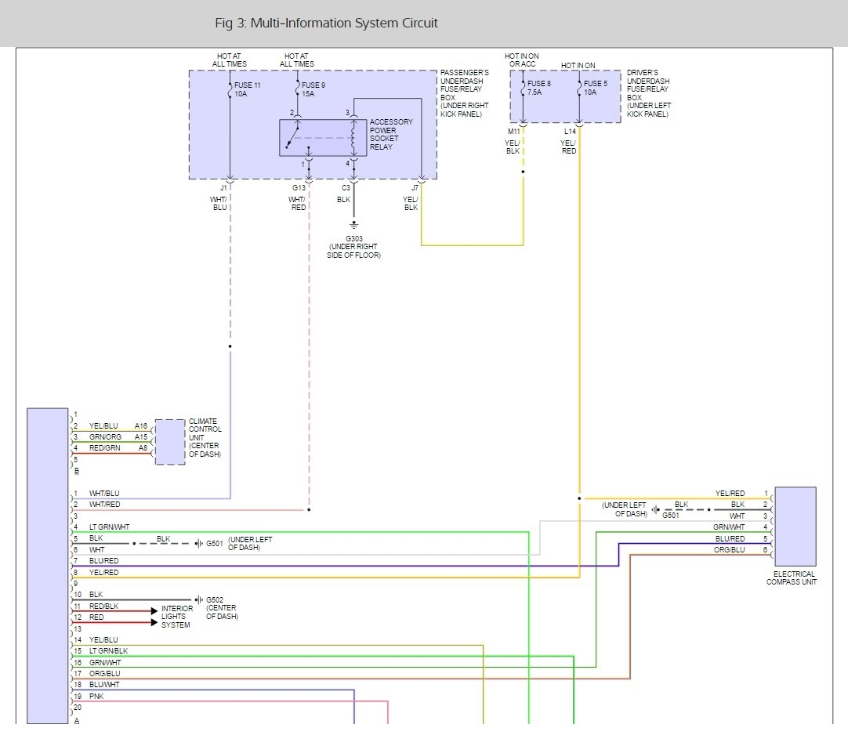
Task: Click the Fuse 5 10A symbol
Action: tap(580, 88)
